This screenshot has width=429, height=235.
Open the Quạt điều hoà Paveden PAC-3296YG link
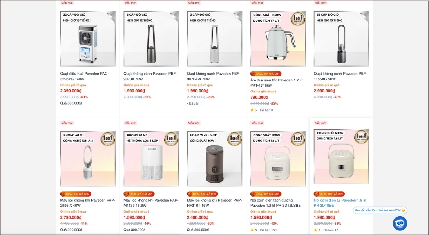(x=84, y=76)
